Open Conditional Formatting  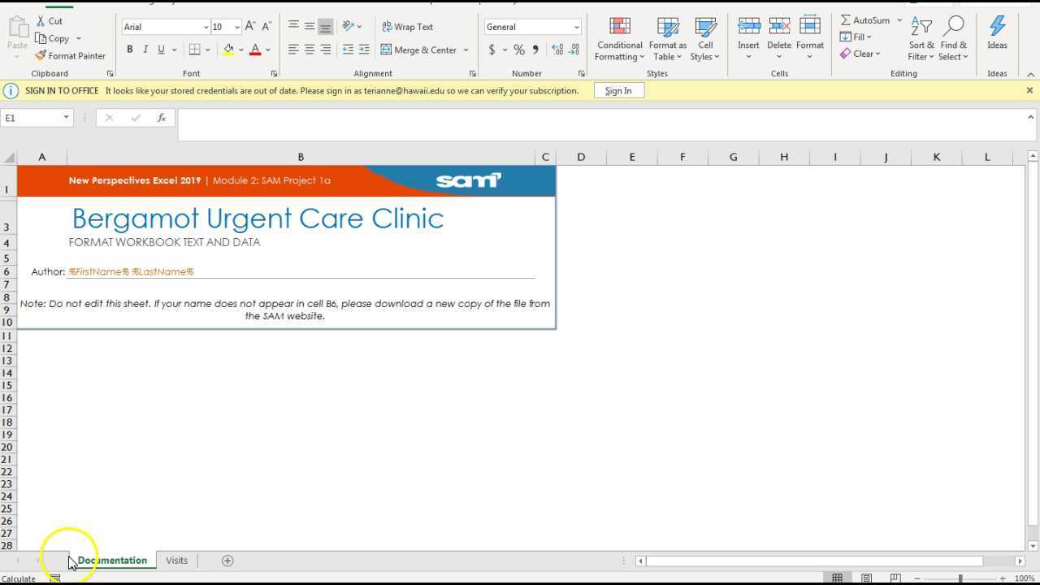tap(619, 38)
